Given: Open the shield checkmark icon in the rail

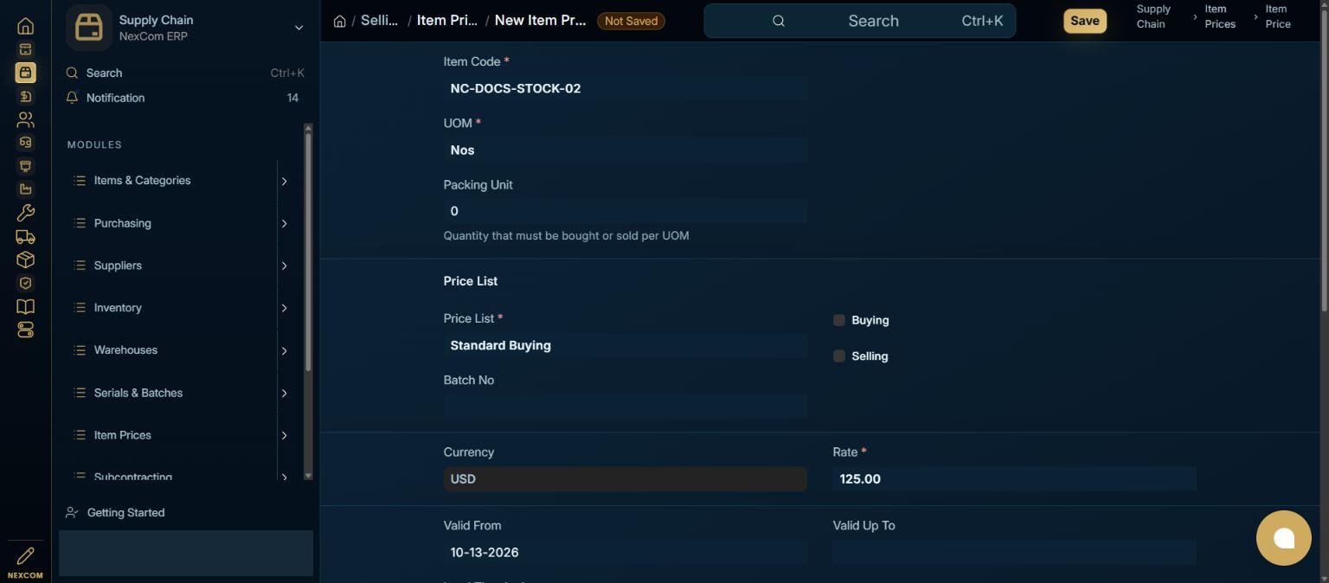Looking at the screenshot, I should point(25,283).
